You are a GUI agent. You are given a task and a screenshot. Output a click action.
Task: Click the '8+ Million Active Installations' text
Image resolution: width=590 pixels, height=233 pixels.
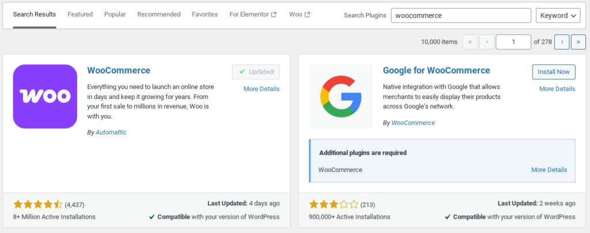pyautogui.click(x=55, y=217)
